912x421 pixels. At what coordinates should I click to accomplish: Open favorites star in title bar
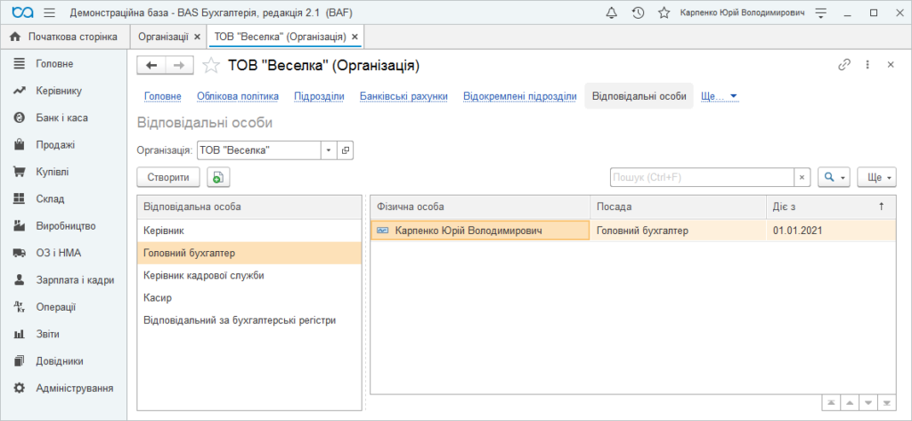[x=664, y=12]
